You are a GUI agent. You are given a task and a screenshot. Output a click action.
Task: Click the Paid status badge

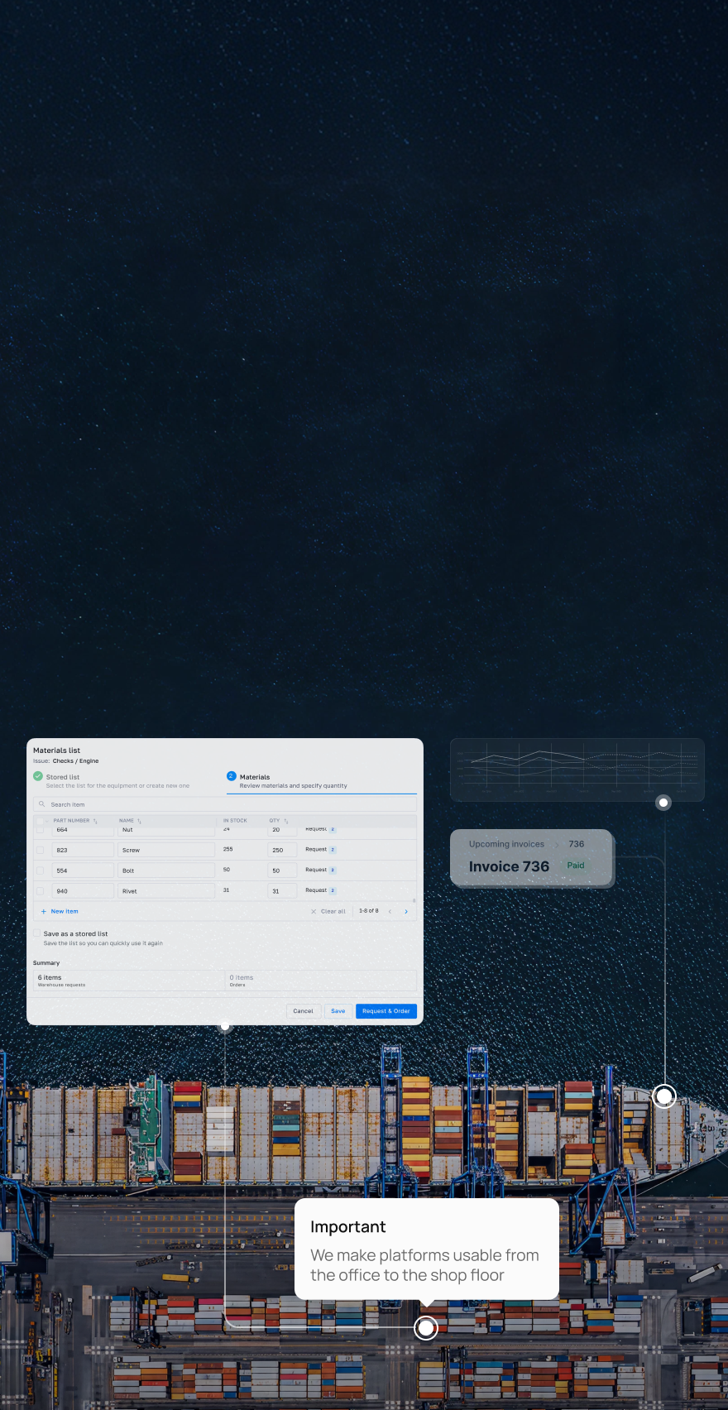[x=576, y=866]
